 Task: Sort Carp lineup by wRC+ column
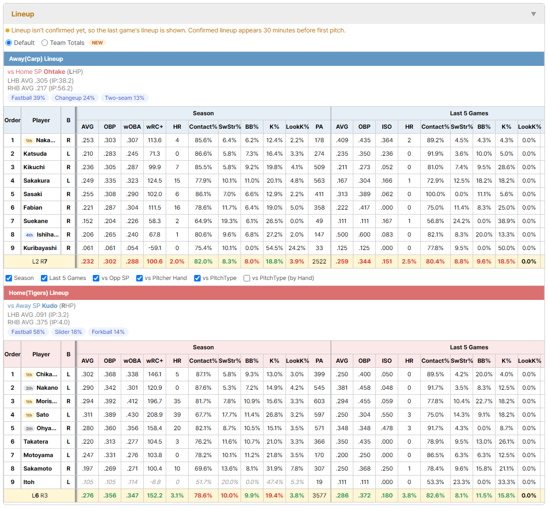point(155,127)
